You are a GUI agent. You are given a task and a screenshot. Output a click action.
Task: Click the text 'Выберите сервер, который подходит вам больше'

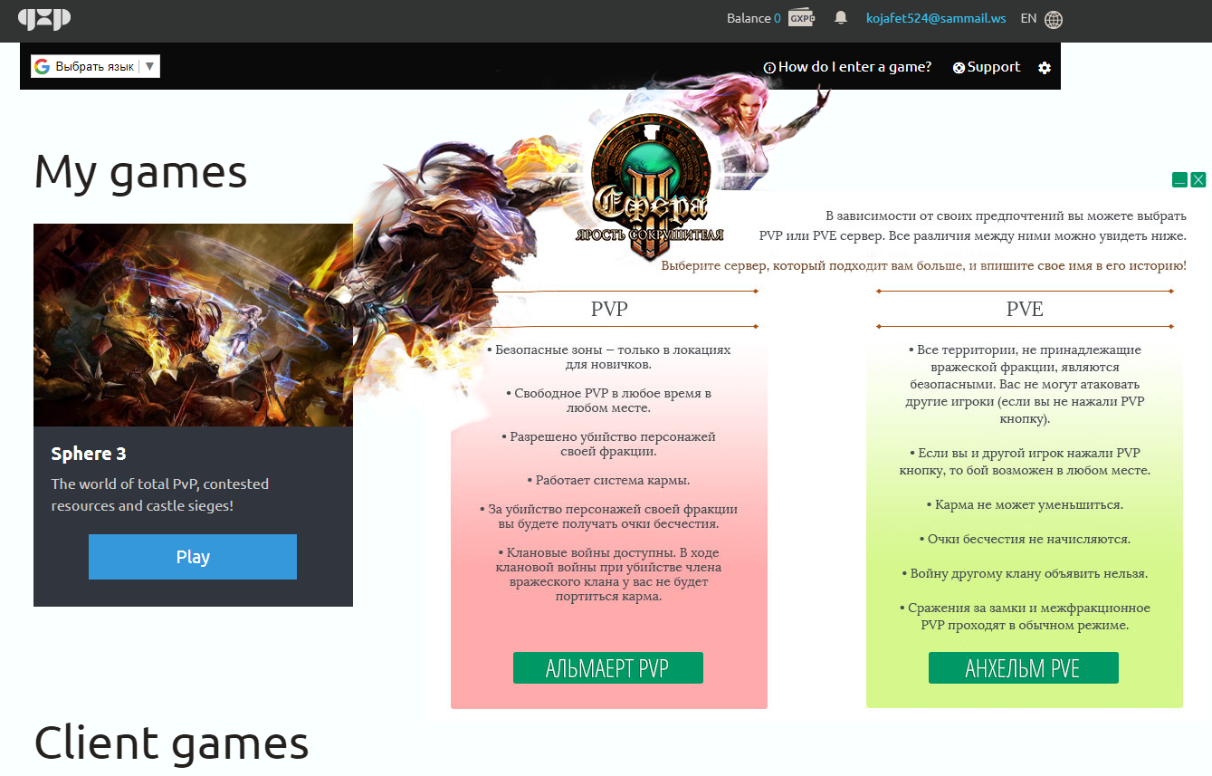[814, 265]
